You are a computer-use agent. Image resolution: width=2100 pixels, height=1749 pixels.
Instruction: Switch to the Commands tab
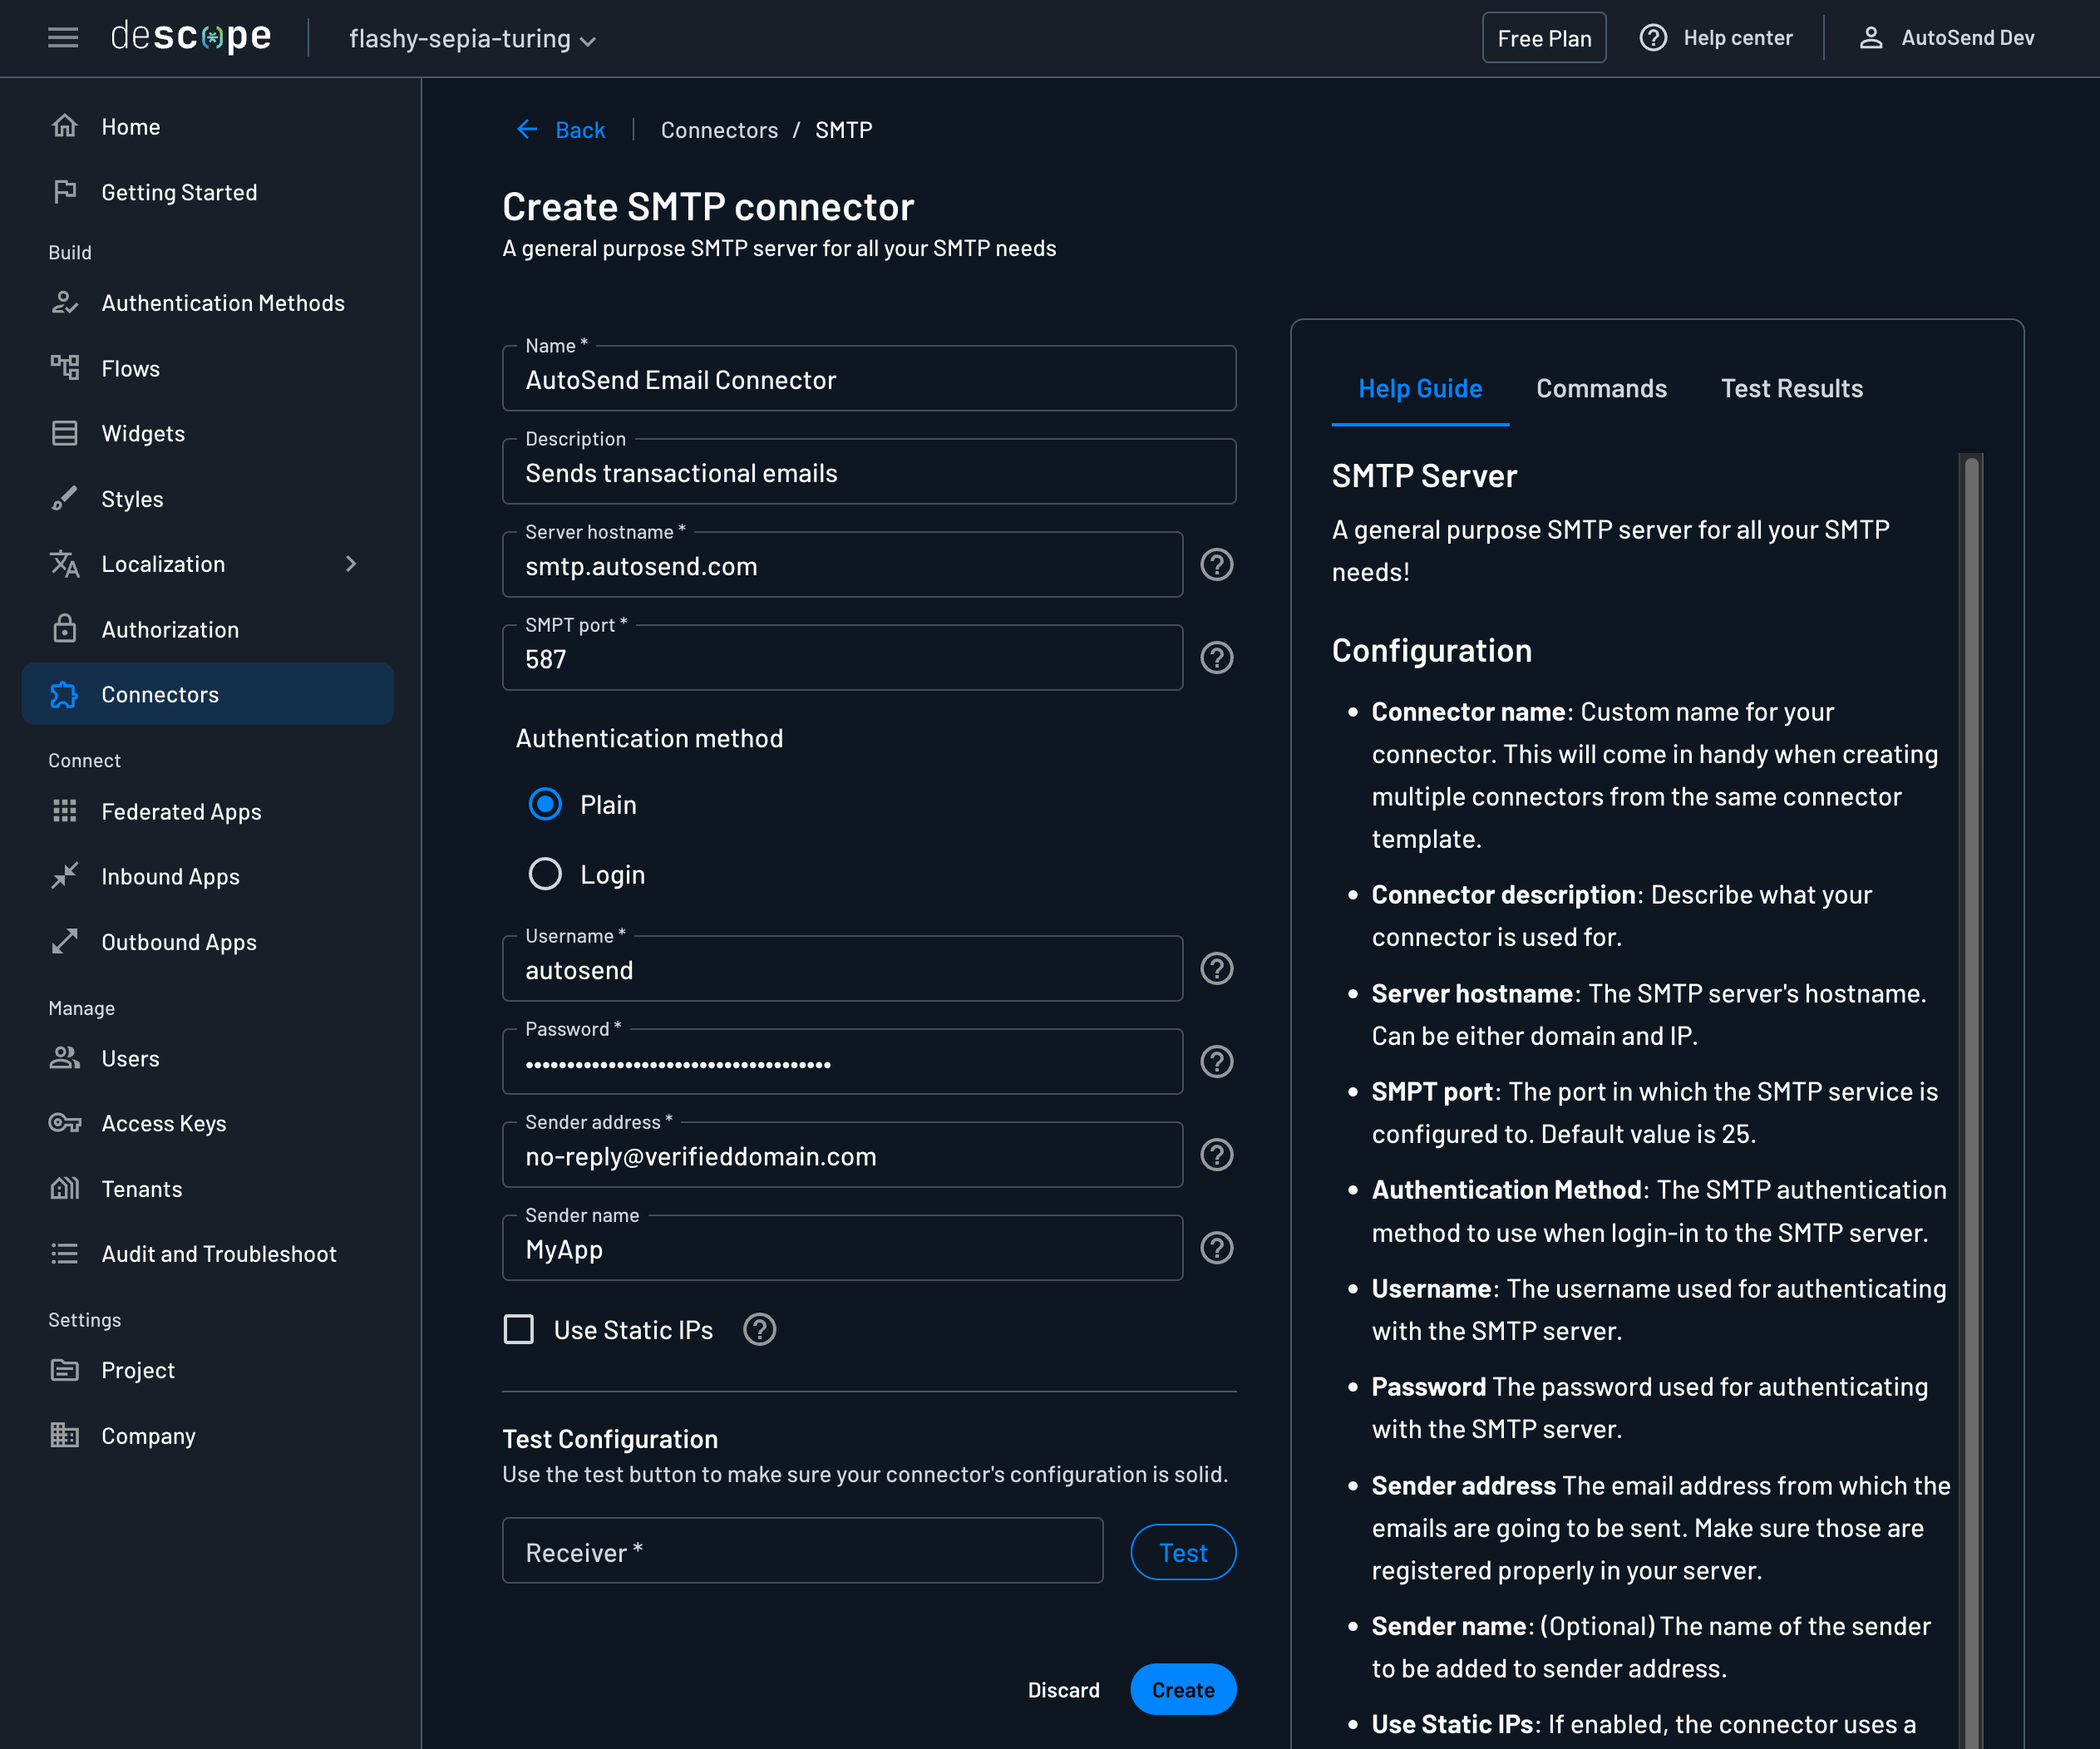[x=1601, y=388]
